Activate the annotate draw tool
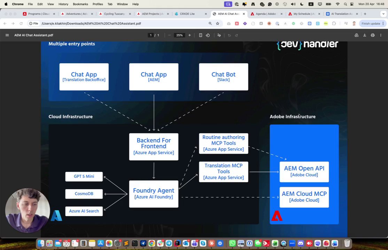 pyautogui.click(x=219, y=35)
